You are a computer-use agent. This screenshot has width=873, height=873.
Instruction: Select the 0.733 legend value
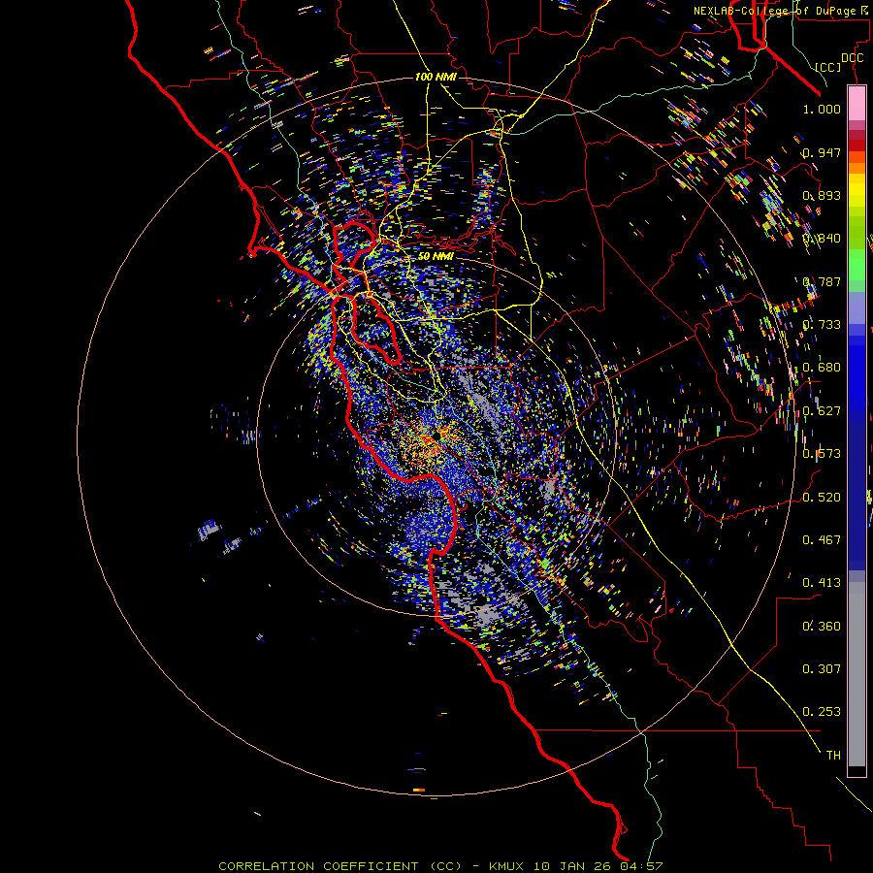click(x=822, y=325)
